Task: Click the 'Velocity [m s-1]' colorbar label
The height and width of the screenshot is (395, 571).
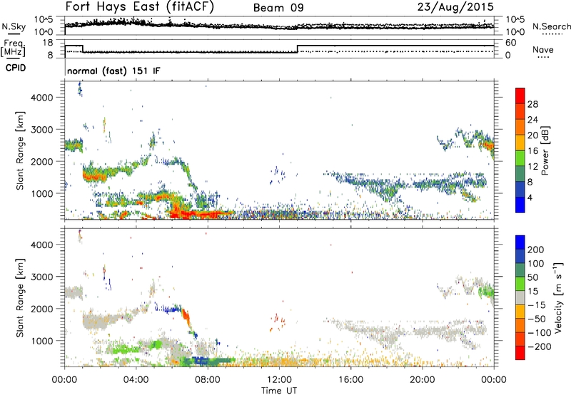Action: [558, 297]
